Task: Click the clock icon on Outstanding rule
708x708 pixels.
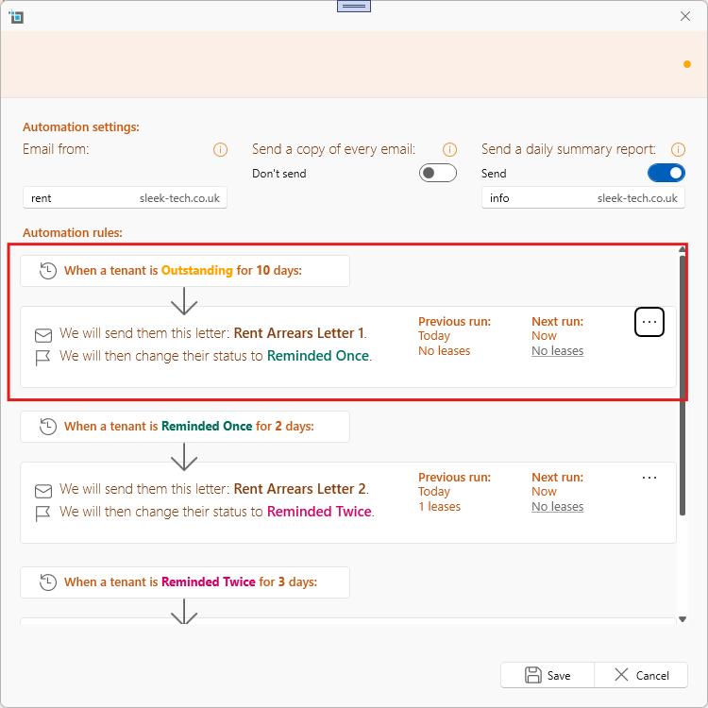Action: point(48,271)
